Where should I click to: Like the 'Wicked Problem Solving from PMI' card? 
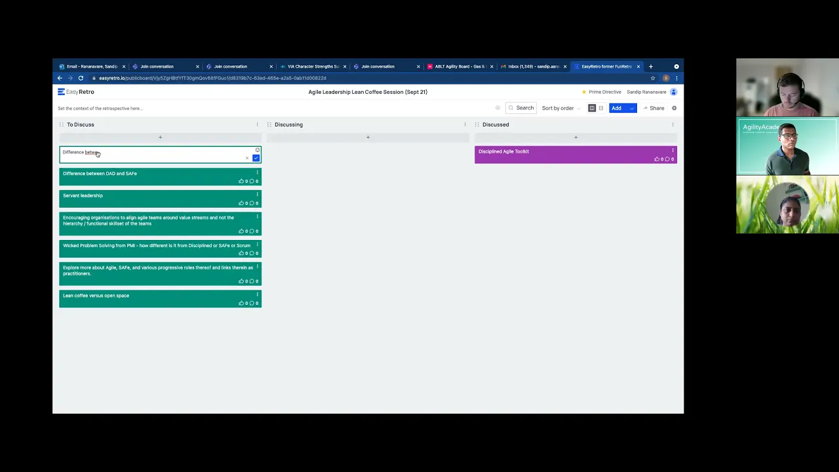tap(241, 253)
